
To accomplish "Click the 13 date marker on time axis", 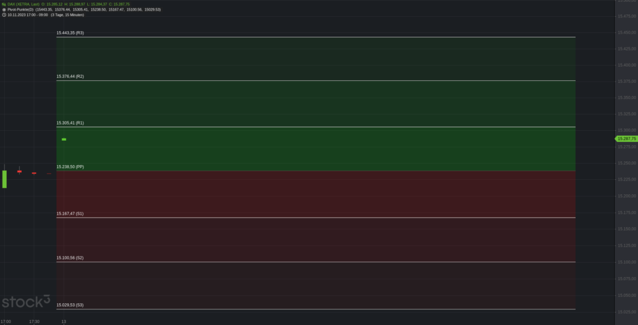I will [x=64, y=321].
